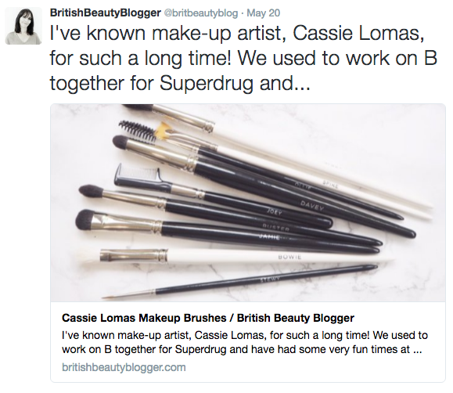Click the STEWY label on the thin liner brush
The height and width of the screenshot is (393, 453).
pos(270,279)
